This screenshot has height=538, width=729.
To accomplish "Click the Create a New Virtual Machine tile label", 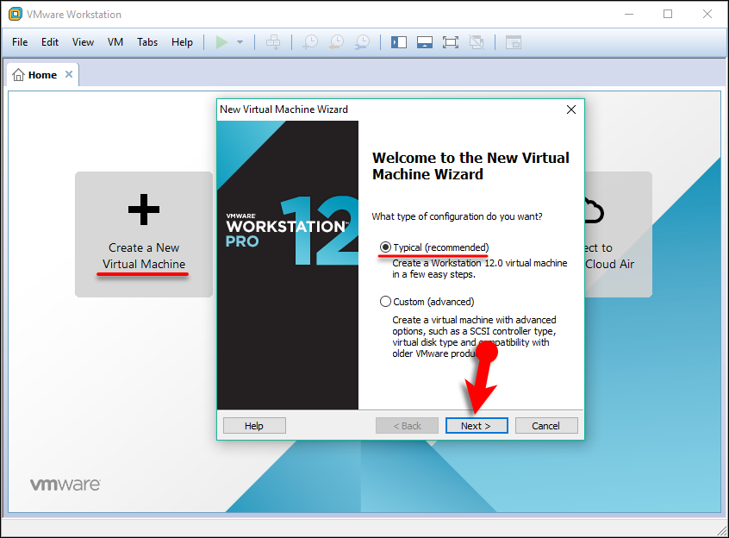I will coord(144,256).
